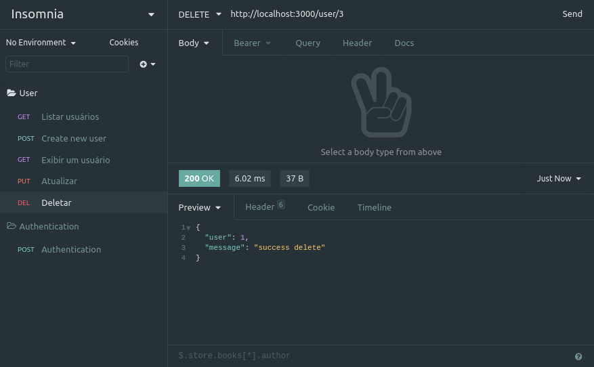Open the Cookies manager
Screen dimensions: 594x367
[x=124, y=43]
